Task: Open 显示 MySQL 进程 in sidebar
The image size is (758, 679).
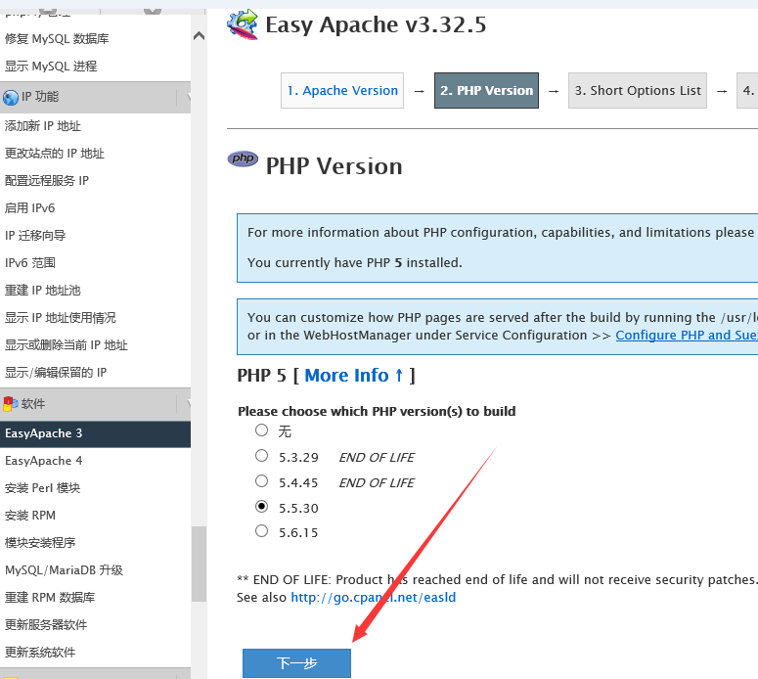Action: (51, 67)
